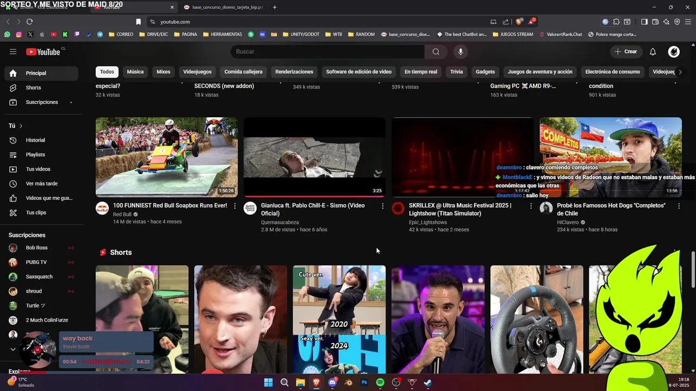This screenshot has width=696, height=391.
Task: Expand more subscriptions with the down chevron
Action: (13, 349)
